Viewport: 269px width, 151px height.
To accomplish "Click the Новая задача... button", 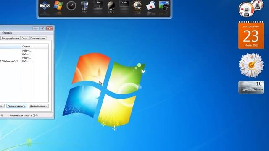I will coord(38,106).
